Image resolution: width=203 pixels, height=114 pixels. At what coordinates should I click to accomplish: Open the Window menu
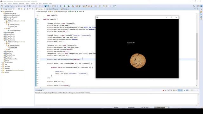click(x=45, y=3)
